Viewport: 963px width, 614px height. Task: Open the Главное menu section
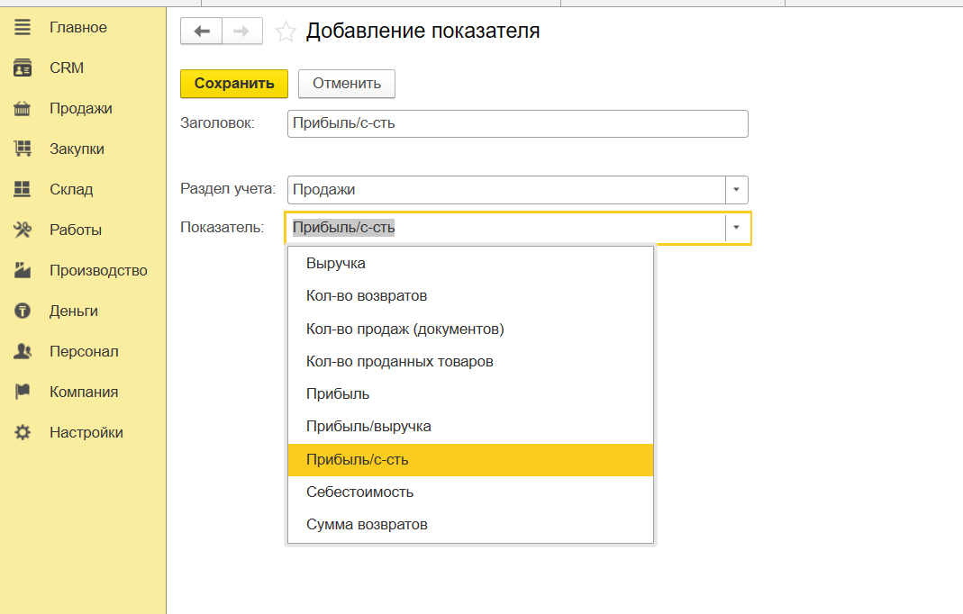point(77,28)
